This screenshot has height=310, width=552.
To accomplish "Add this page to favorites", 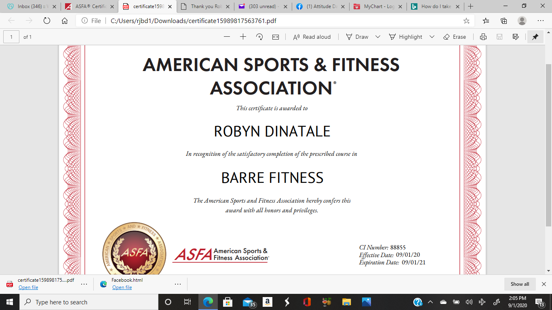I will (466, 21).
